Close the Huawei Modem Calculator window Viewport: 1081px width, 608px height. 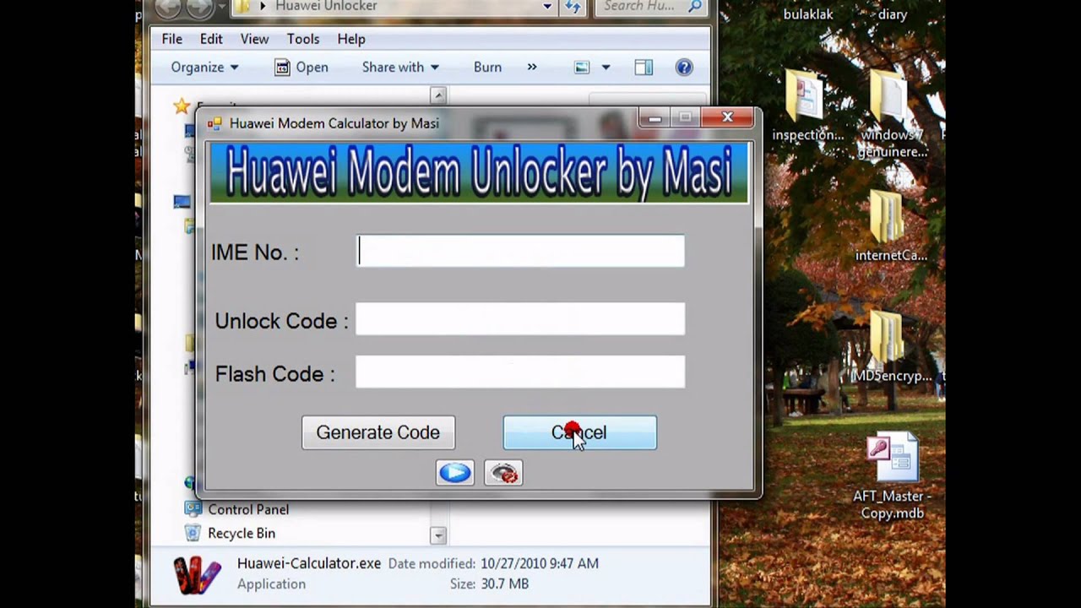(727, 117)
